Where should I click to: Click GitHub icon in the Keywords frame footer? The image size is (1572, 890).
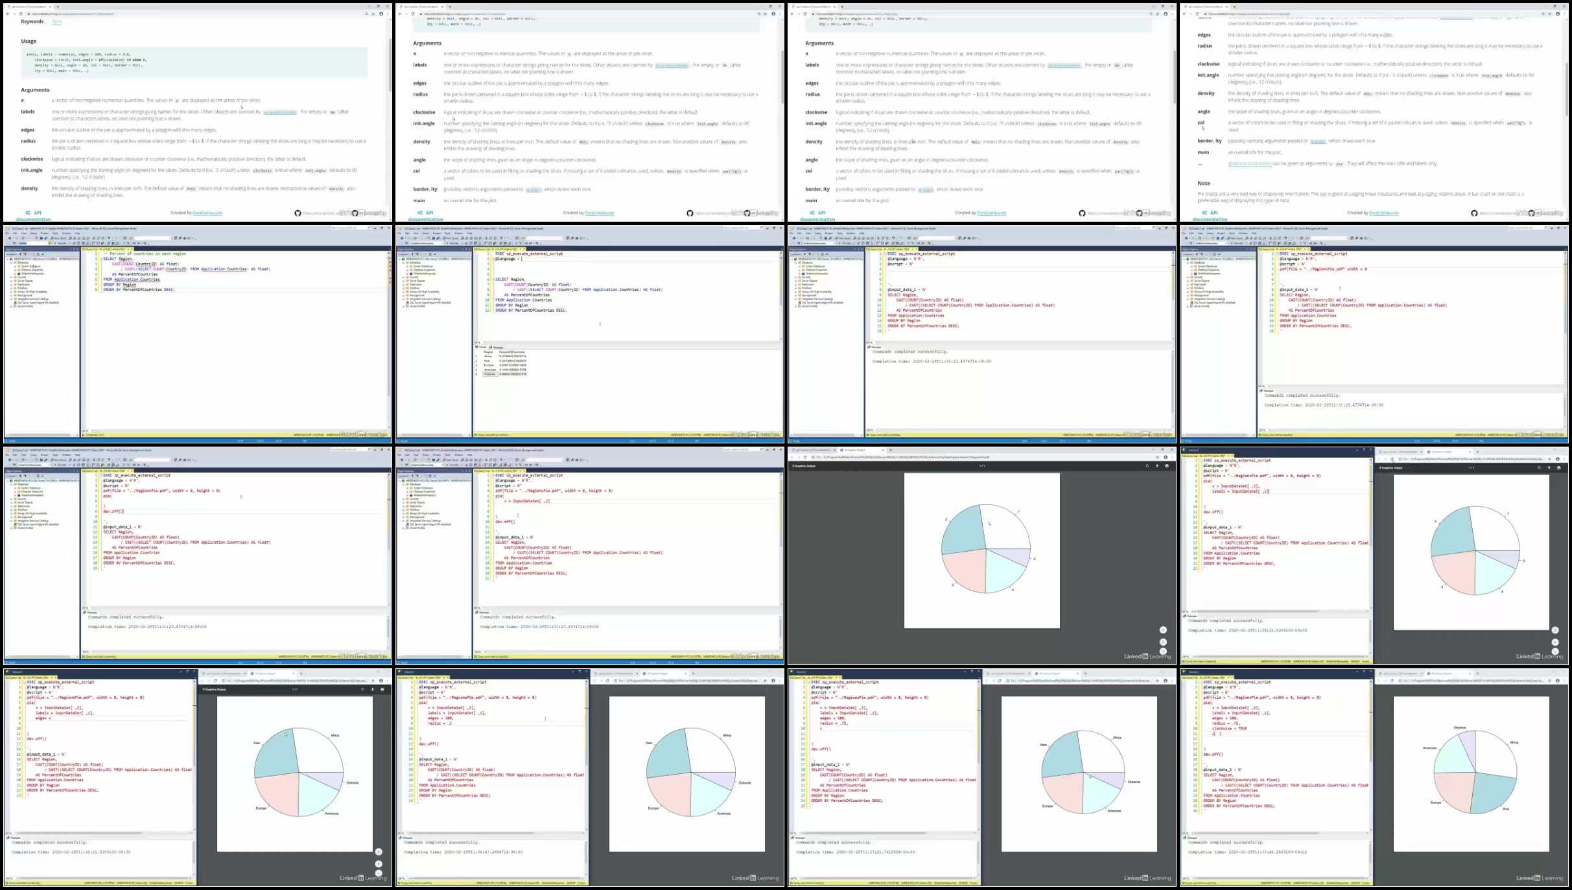[x=298, y=213]
